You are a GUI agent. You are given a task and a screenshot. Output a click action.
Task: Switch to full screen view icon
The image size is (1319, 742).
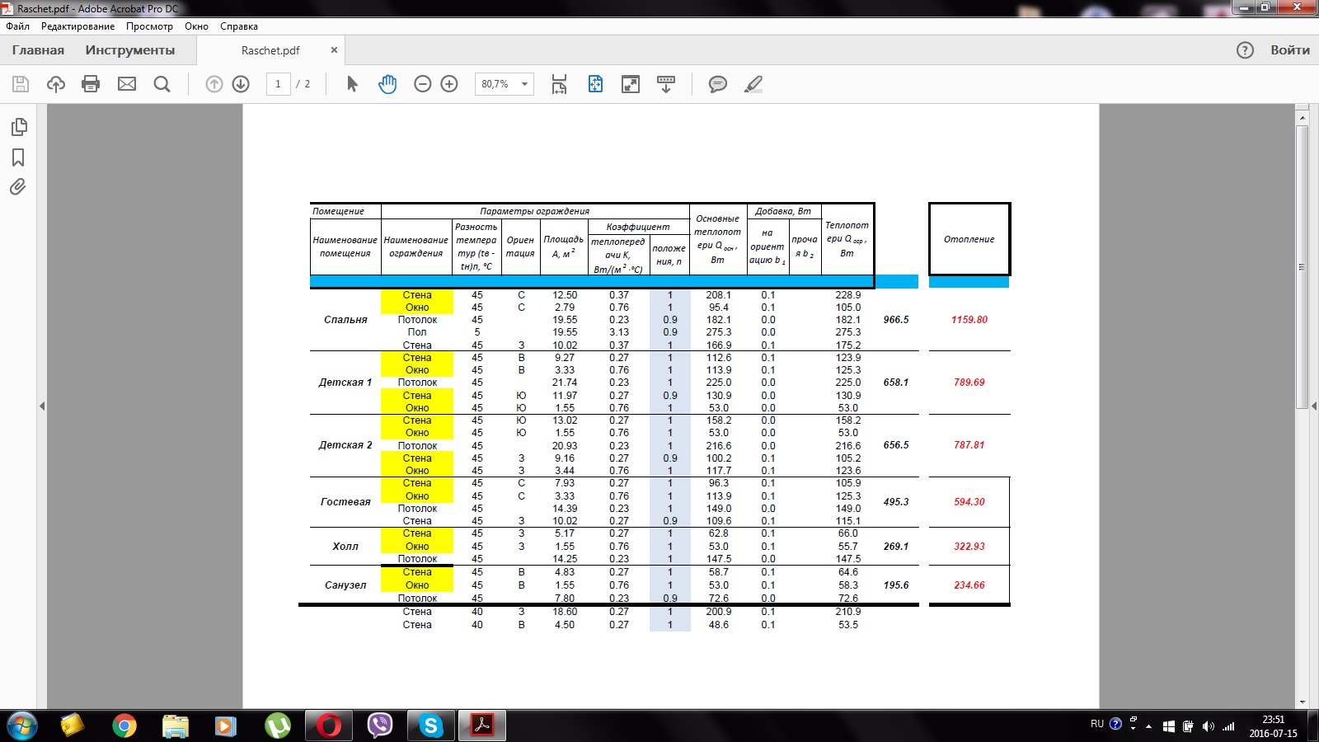pyautogui.click(x=631, y=84)
